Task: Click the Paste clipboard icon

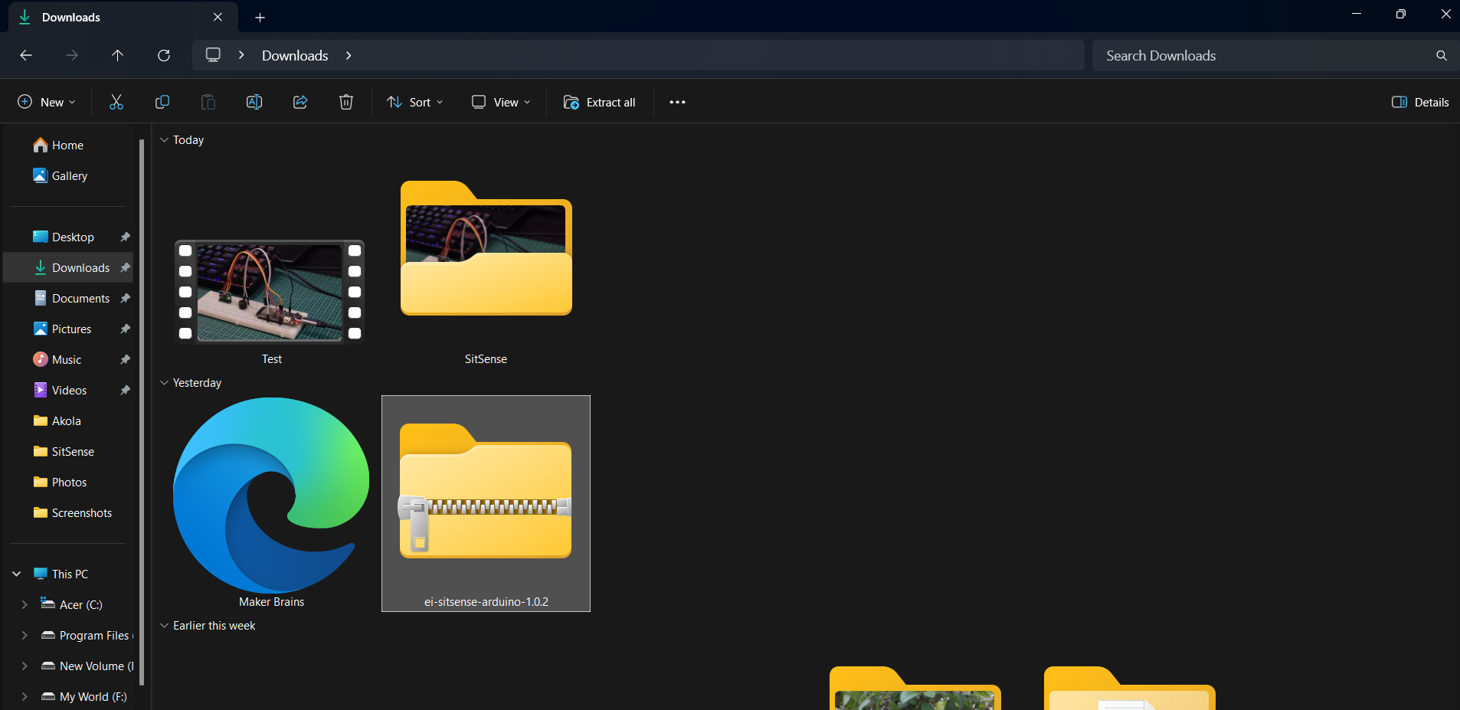Action: click(208, 102)
